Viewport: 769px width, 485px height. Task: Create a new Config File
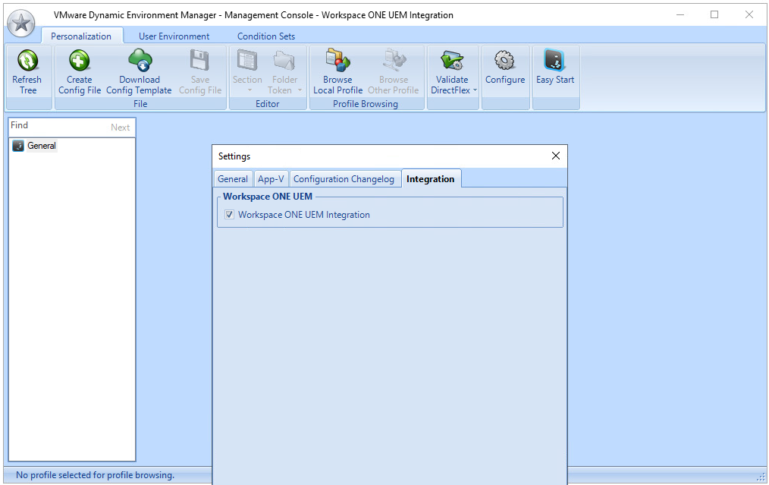(x=80, y=73)
